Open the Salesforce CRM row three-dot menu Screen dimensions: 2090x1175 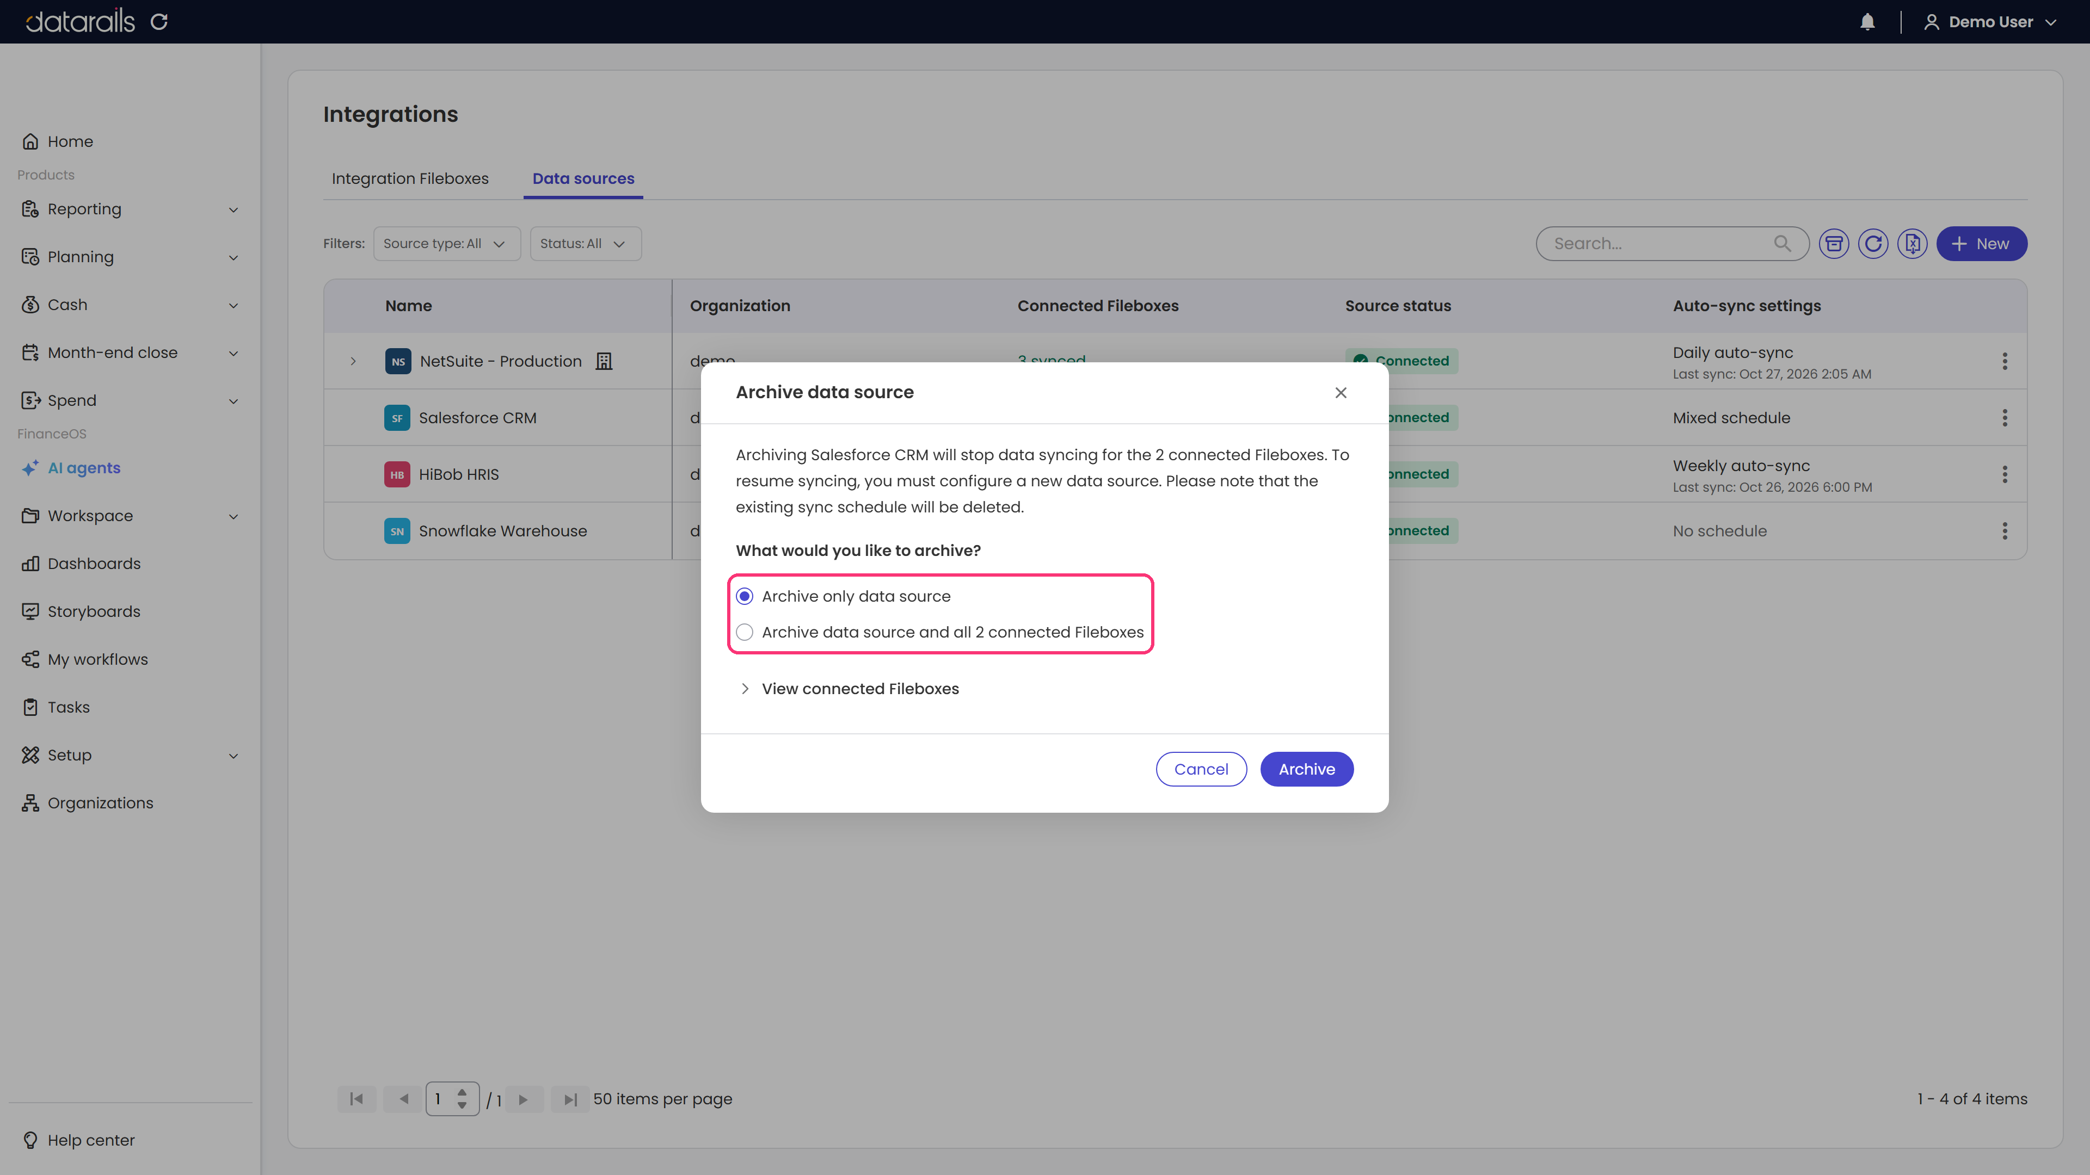click(x=2004, y=418)
